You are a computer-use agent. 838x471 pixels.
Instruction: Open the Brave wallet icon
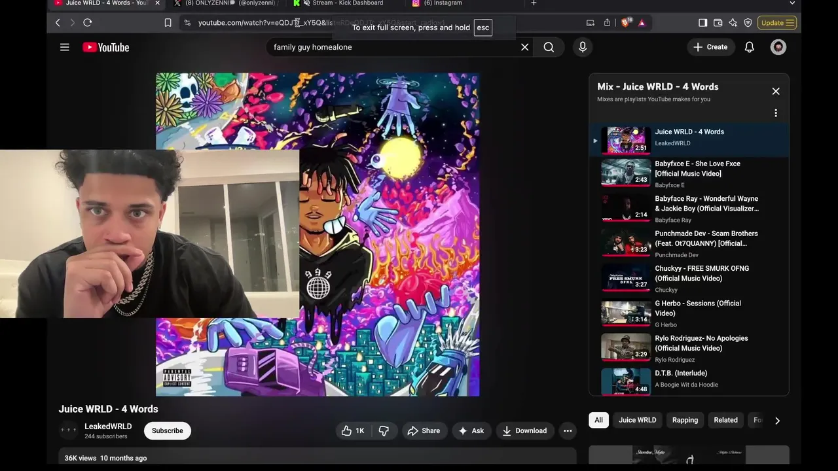(x=718, y=23)
